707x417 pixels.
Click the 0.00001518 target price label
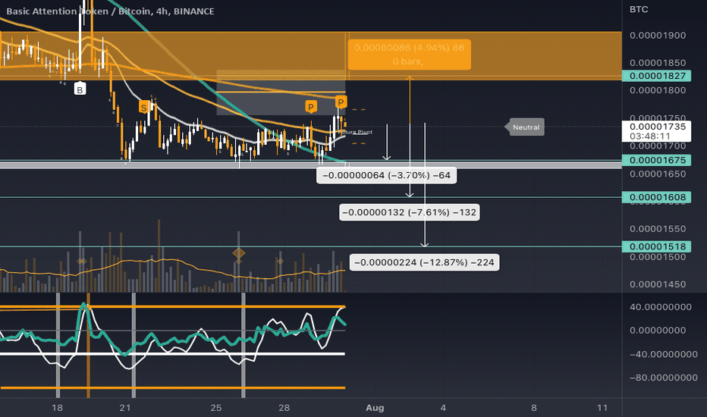pyautogui.click(x=656, y=246)
